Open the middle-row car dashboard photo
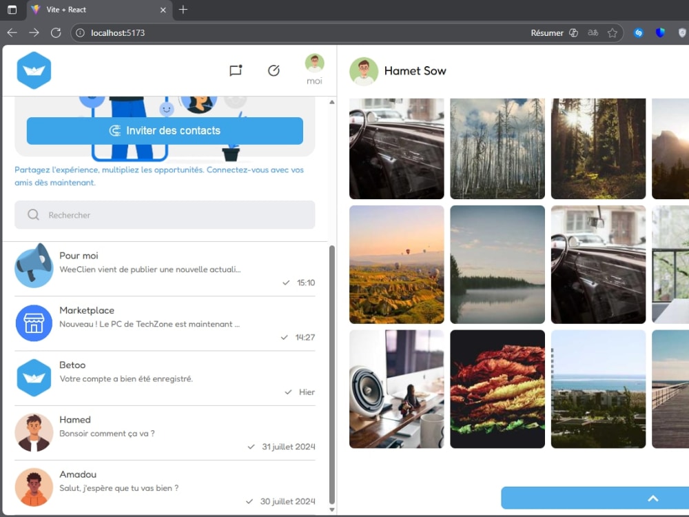 pos(599,264)
